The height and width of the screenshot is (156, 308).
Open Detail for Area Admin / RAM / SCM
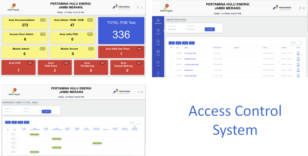[x=90, y=20]
